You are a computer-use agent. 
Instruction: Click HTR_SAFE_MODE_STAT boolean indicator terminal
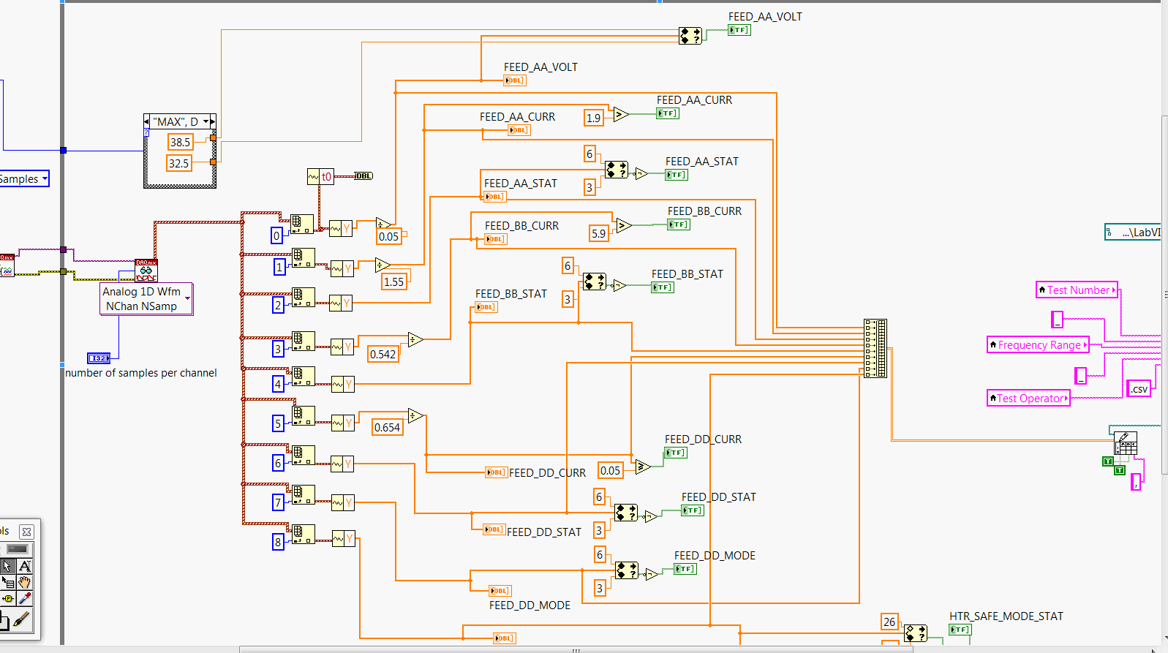tap(960, 630)
